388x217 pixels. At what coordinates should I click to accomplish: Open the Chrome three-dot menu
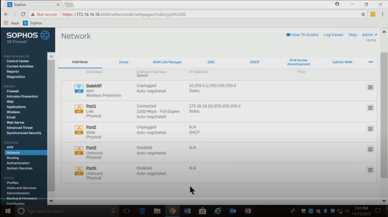(383, 15)
